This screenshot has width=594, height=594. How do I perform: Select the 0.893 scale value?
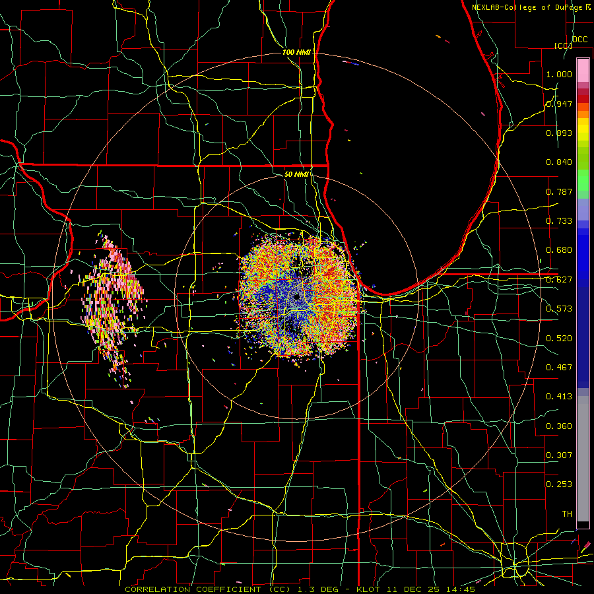[559, 133]
